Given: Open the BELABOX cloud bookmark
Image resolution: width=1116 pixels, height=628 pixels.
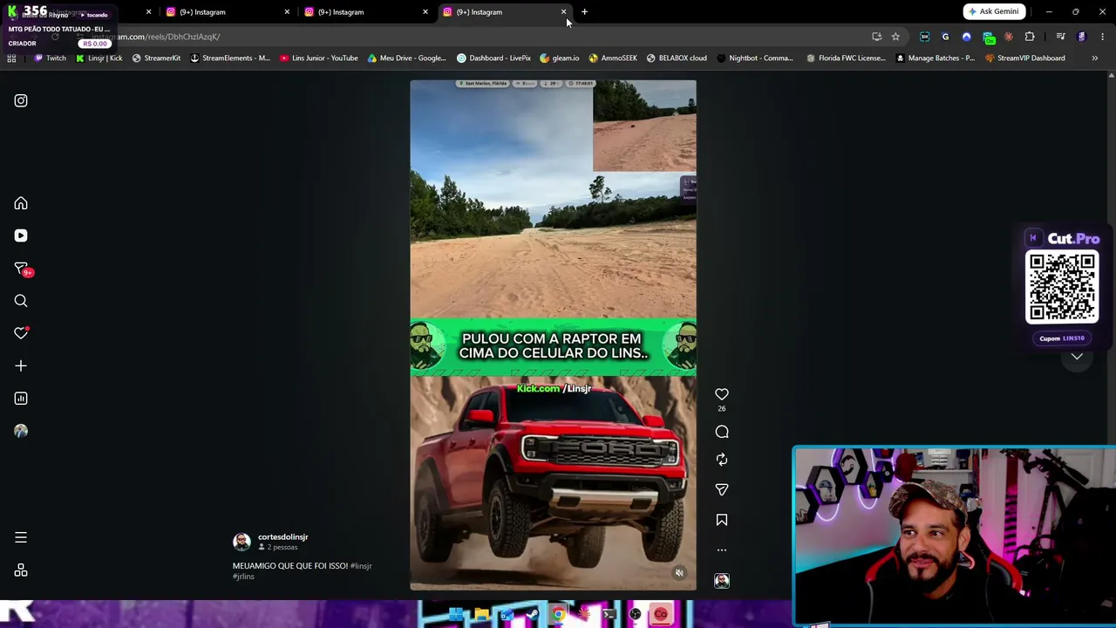Looking at the screenshot, I should pyautogui.click(x=677, y=58).
